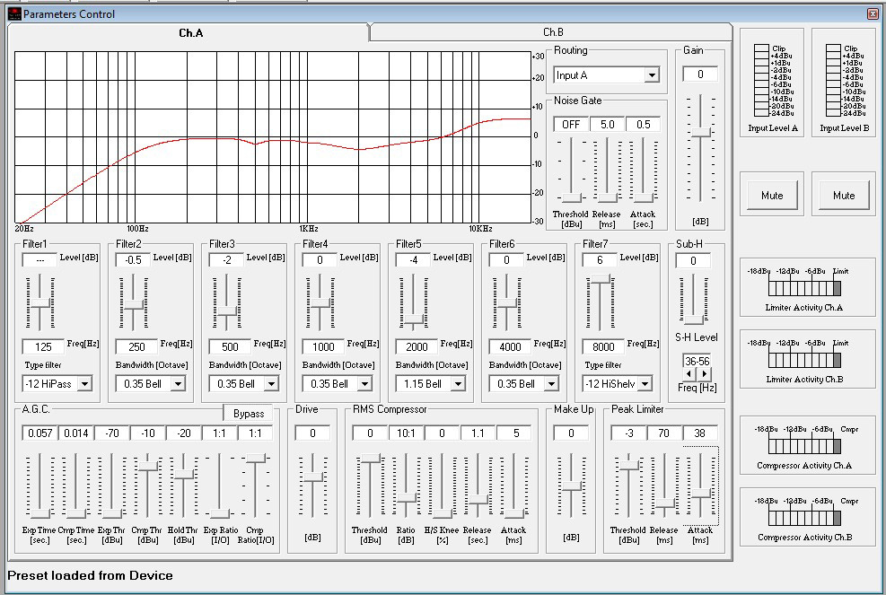
Task: Click the A.G.C. Bypass button
Action: coord(249,414)
